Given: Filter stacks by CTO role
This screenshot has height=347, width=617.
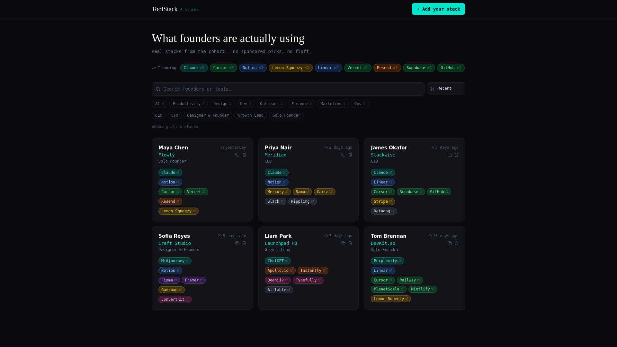Looking at the screenshot, I should 174,115.
